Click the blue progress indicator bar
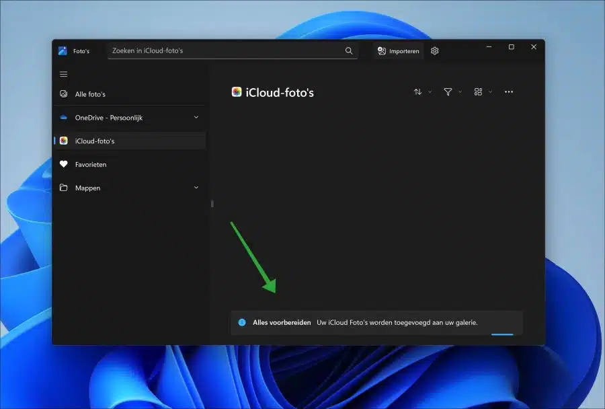This screenshot has height=409, width=605. click(x=502, y=334)
